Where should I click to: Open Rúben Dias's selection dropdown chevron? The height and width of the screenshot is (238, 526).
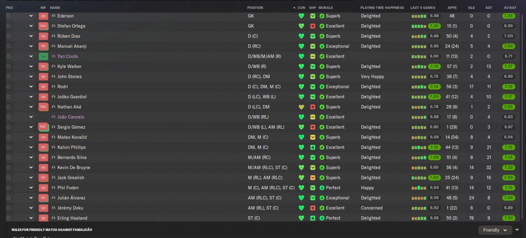coord(31,36)
